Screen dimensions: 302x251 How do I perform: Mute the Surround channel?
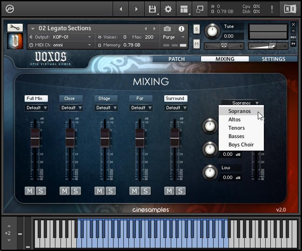(169, 191)
